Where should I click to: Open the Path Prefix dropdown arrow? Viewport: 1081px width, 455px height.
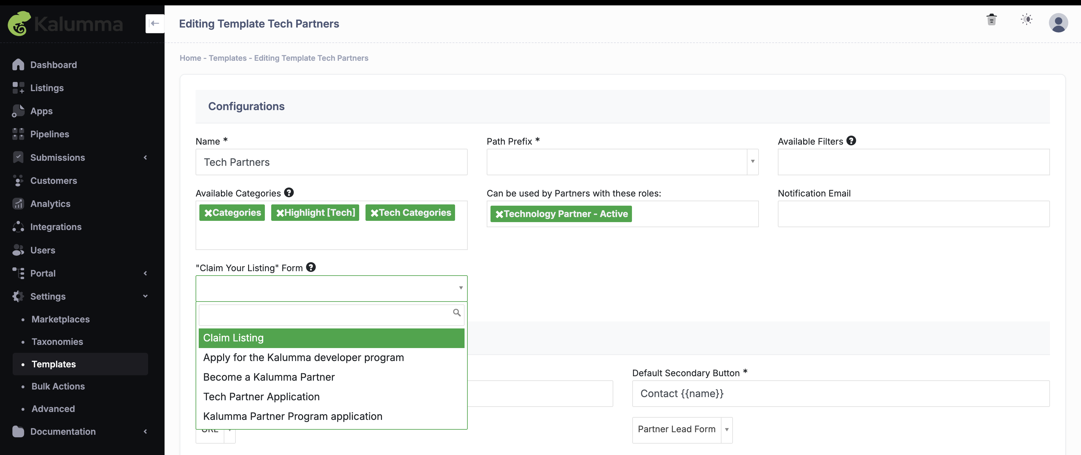click(x=753, y=162)
